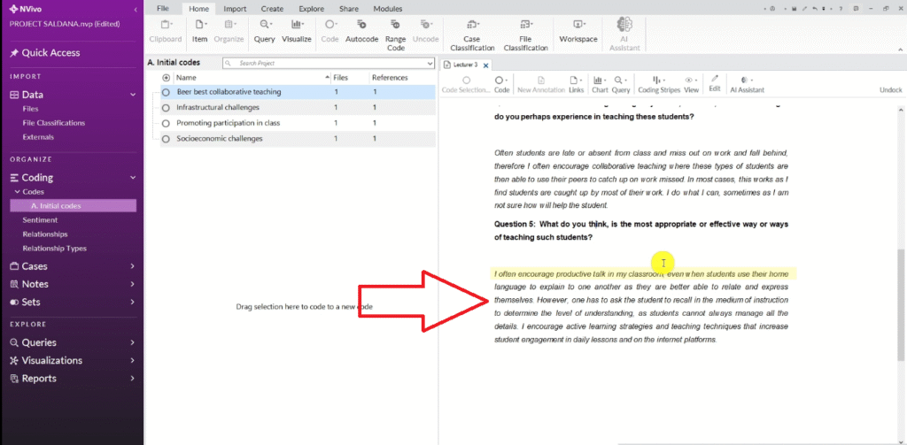Click the Undock button
This screenshot has width=907, height=445.
coord(890,89)
